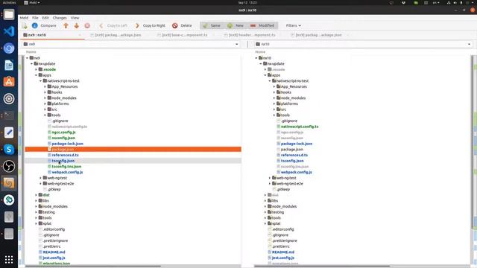Select package-lock.json in left pane

tap(67, 144)
